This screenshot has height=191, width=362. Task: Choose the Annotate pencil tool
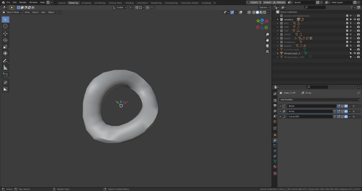(x=5, y=61)
